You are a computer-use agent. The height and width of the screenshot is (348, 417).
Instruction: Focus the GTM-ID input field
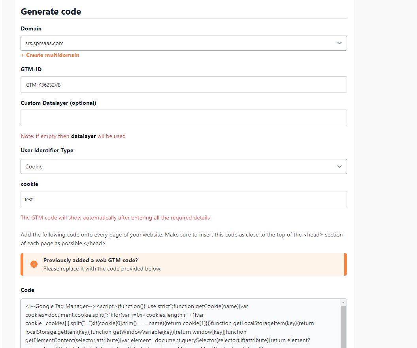point(183,85)
